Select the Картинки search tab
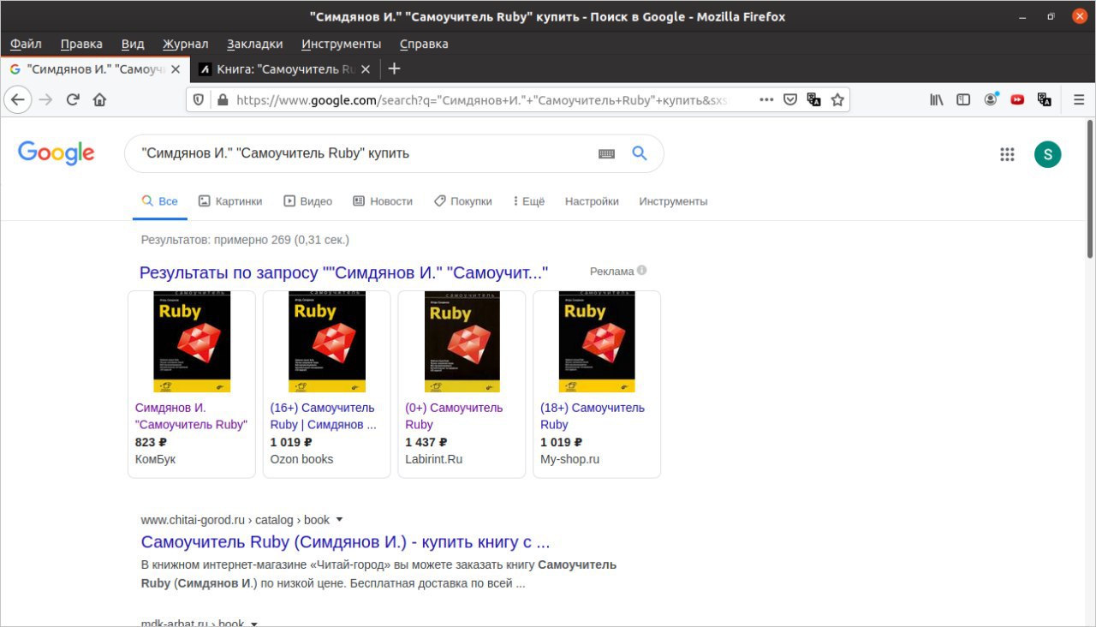The height and width of the screenshot is (627, 1096). click(230, 201)
